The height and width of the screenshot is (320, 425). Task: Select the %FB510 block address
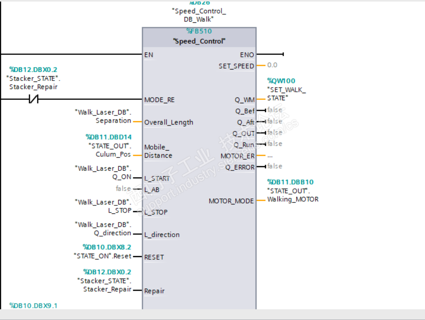click(x=199, y=31)
